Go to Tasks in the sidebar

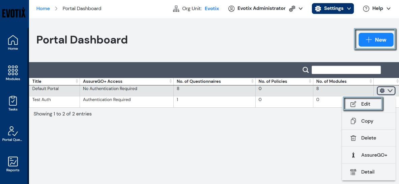tap(13, 103)
